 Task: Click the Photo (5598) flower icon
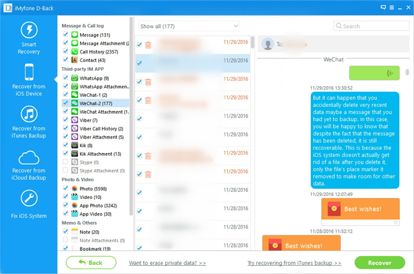point(75,188)
